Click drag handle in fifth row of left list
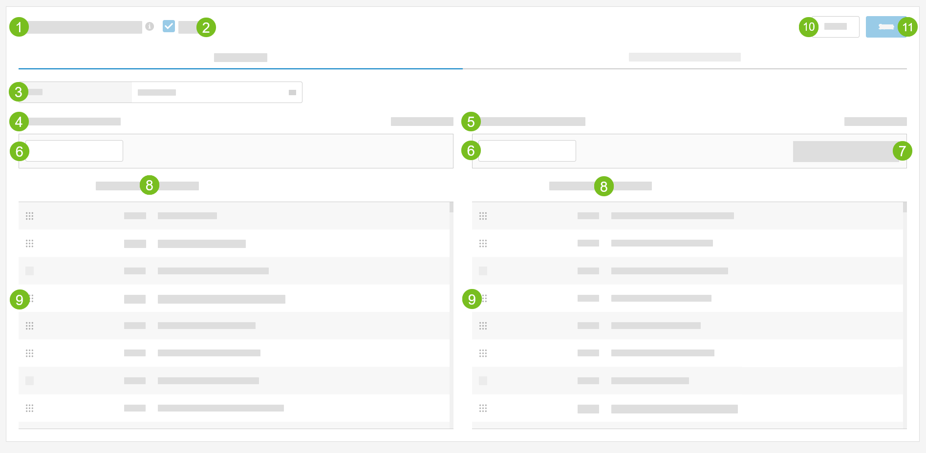 coord(29,326)
